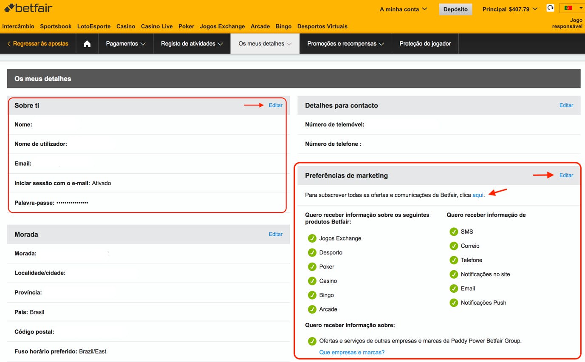This screenshot has height=362, width=585.
Task: Open the Que empresas e marcas link
Action: coord(352,352)
